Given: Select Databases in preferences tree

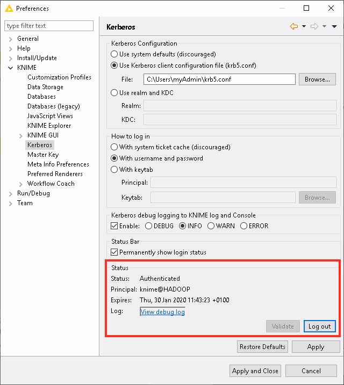Looking at the screenshot, I should [41, 97].
